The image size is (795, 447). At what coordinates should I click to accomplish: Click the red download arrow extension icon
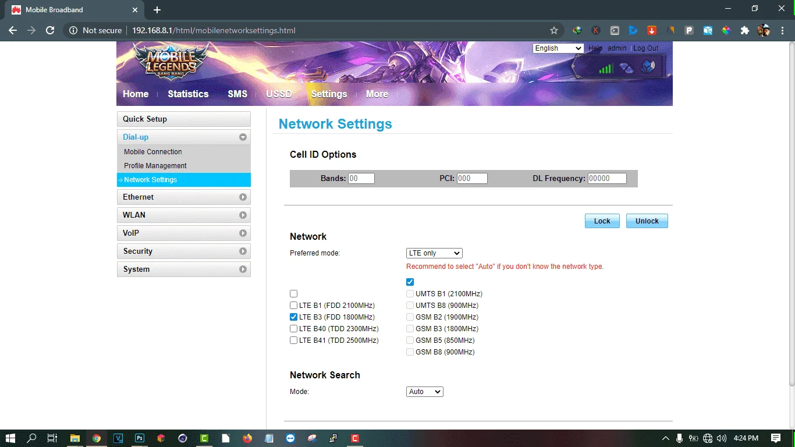pyautogui.click(x=652, y=30)
